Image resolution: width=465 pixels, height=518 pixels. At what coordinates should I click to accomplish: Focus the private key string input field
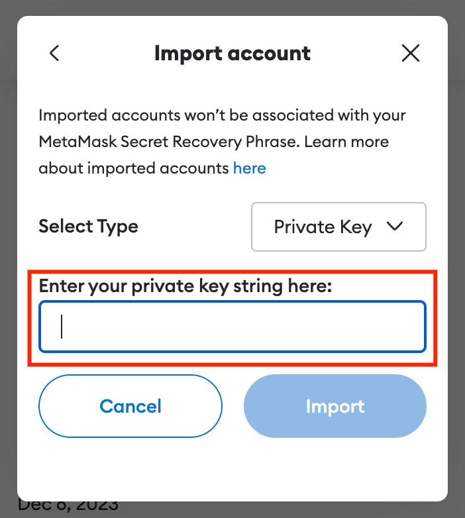(232, 327)
